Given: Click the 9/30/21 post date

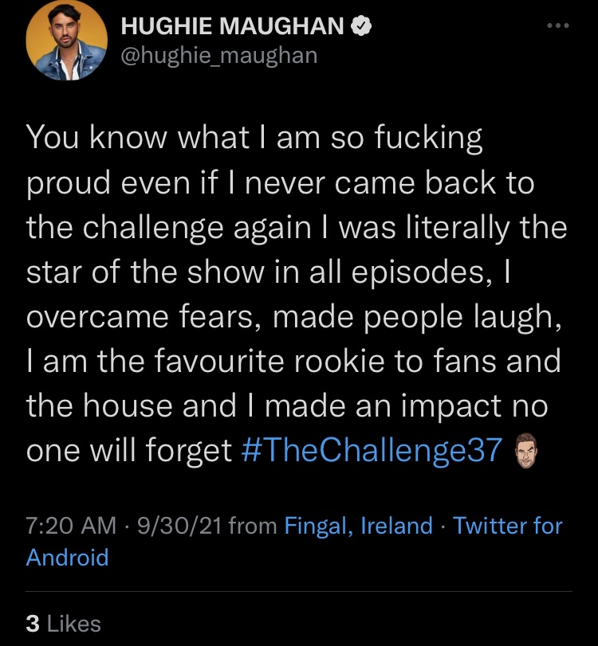Looking at the screenshot, I should coord(179,526).
